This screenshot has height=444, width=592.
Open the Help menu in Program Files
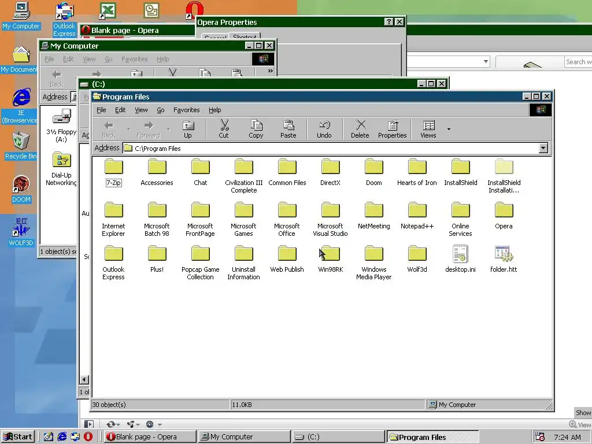coord(215,110)
